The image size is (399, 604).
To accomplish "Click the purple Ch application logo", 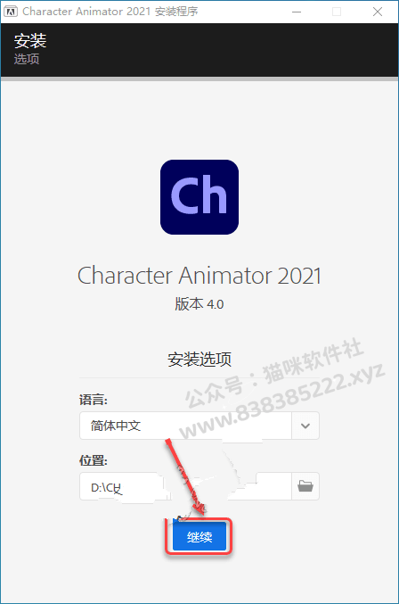I will click(x=199, y=197).
